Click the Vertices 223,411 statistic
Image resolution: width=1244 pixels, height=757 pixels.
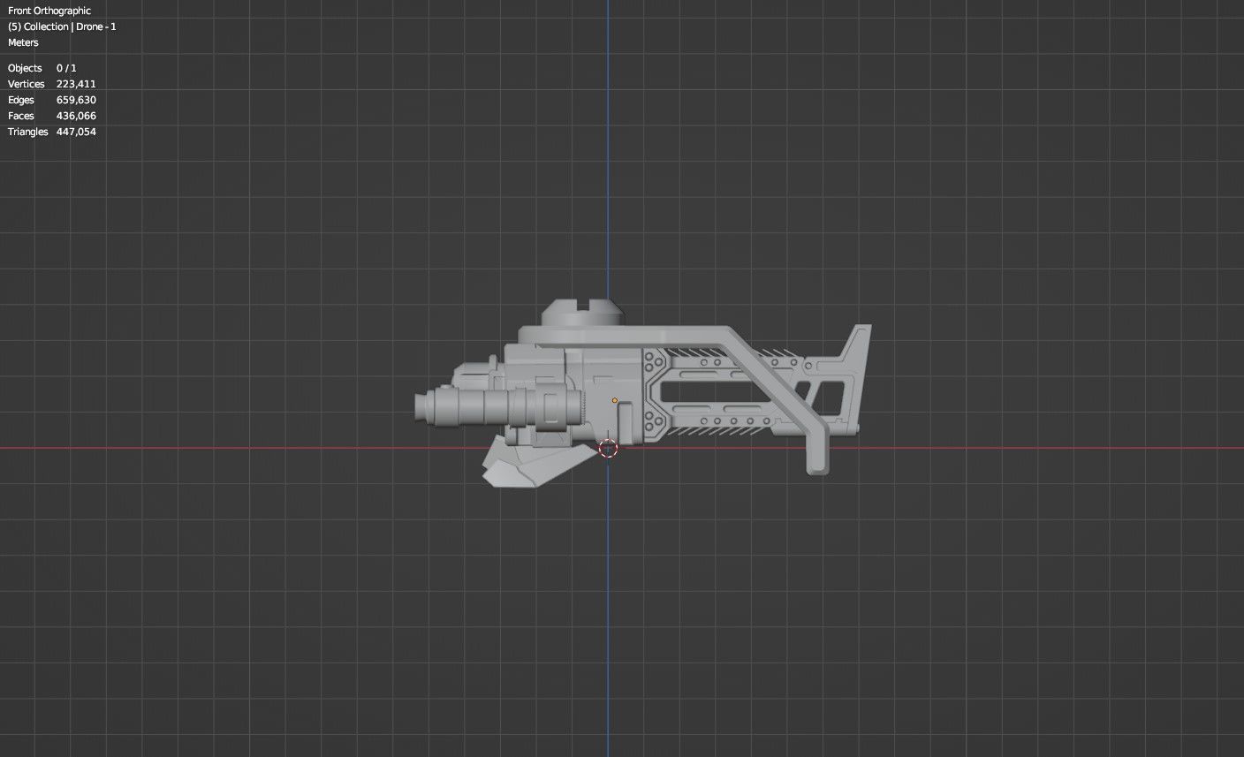point(52,84)
